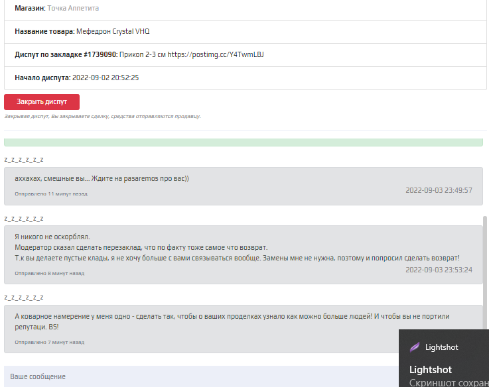Viewport: 489px width, 387px height.
Task: Click timestamp 2022-09-03 23:53:24
Action: click(x=439, y=270)
